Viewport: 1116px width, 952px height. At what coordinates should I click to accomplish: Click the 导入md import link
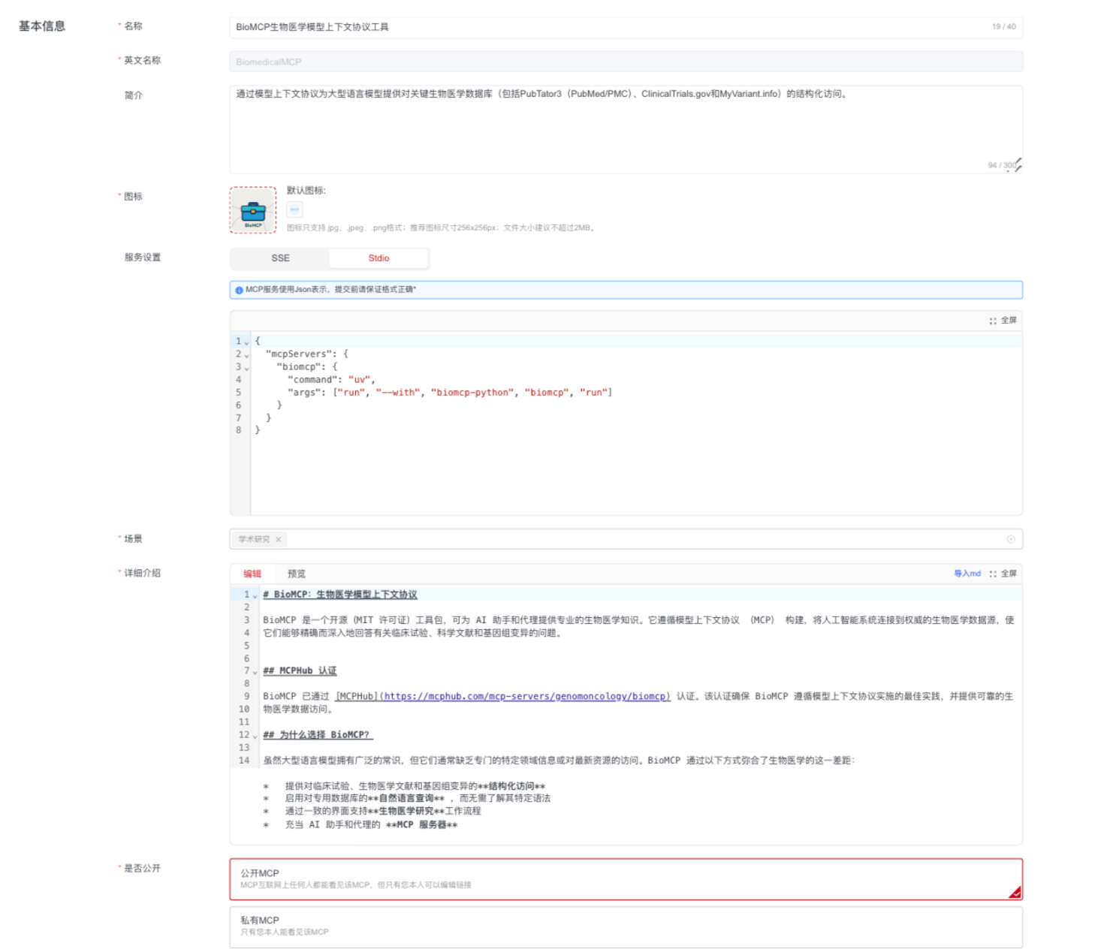click(x=967, y=574)
